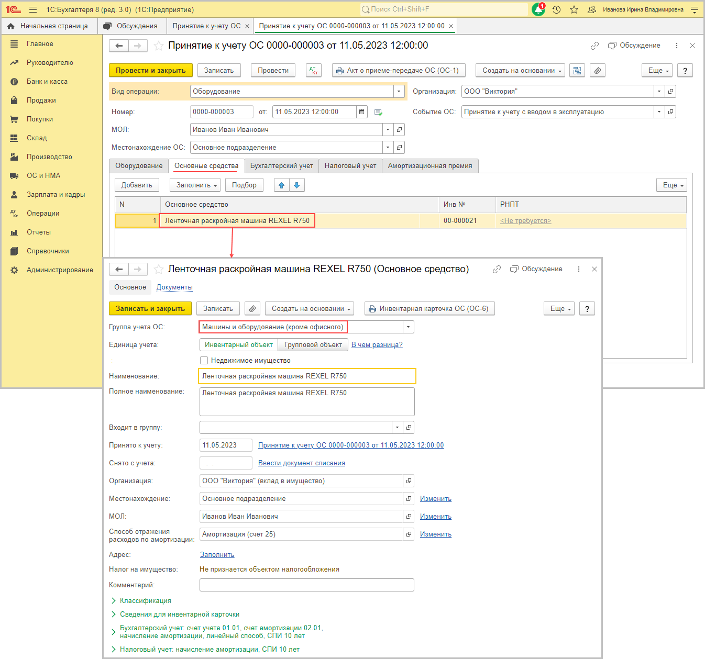The image size is (705, 659).
Task: Open the Банк и касса section
Action: point(47,82)
